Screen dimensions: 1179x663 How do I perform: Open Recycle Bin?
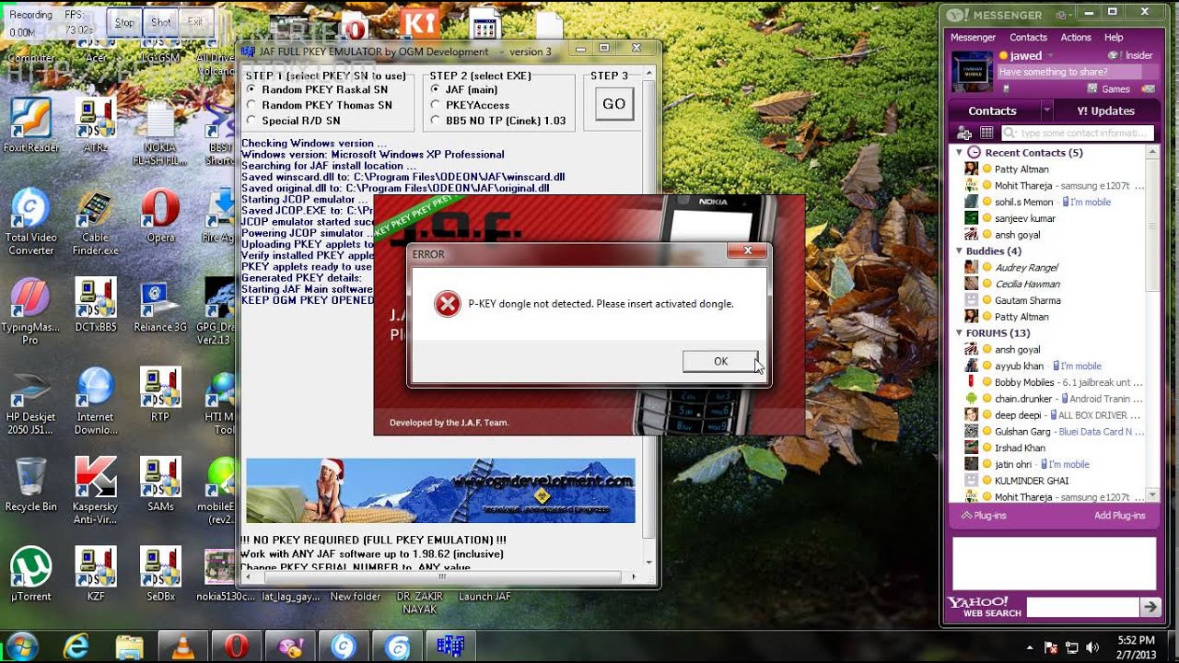click(30, 484)
